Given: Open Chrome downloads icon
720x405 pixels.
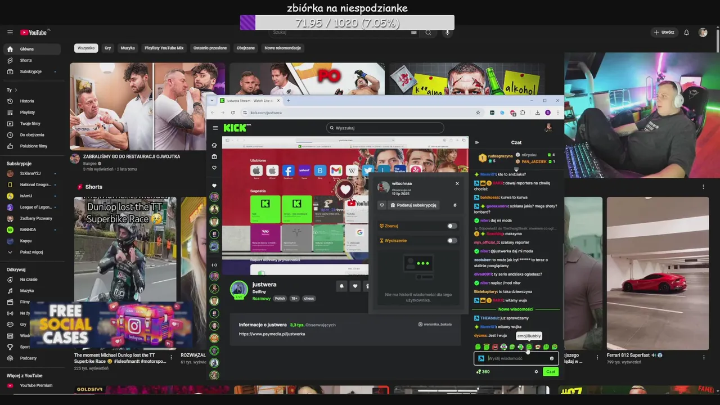Looking at the screenshot, I should (x=537, y=112).
